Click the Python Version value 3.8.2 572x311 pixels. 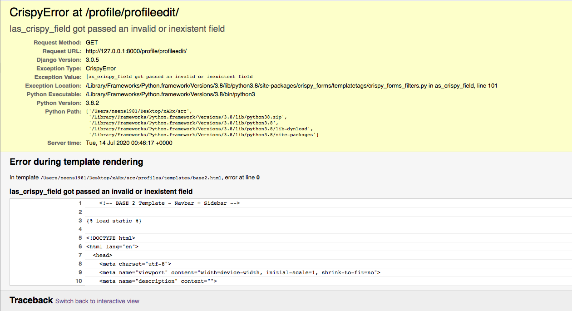92,103
